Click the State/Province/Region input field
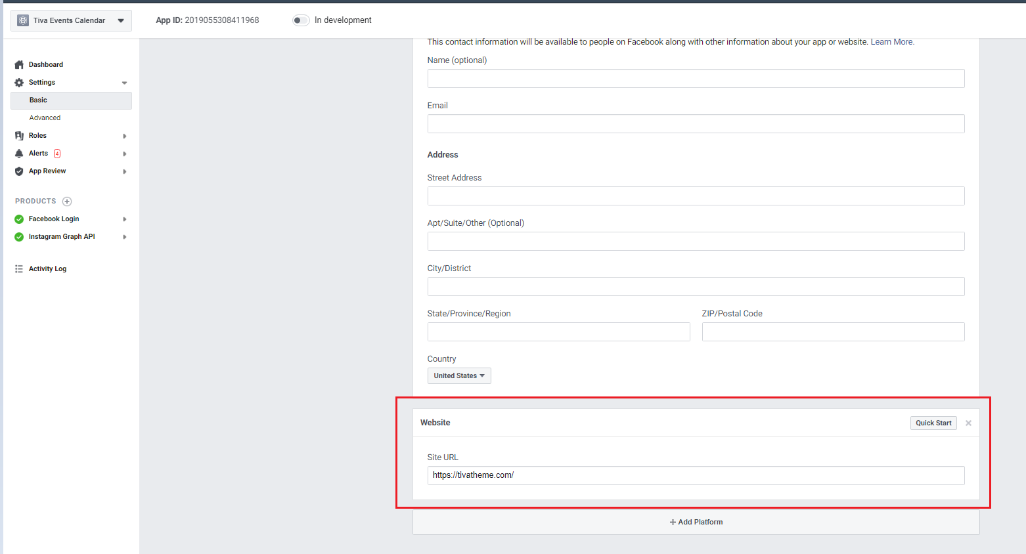Screen dimensions: 1026x554 pyautogui.click(x=559, y=332)
